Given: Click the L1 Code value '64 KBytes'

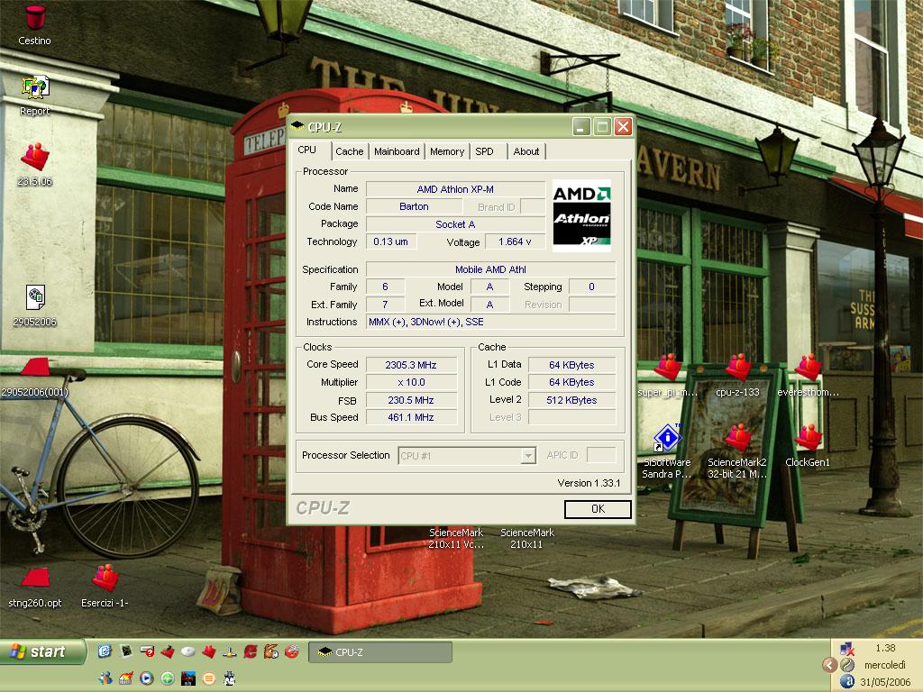Looking at the screenshot, I should (571, 382).
